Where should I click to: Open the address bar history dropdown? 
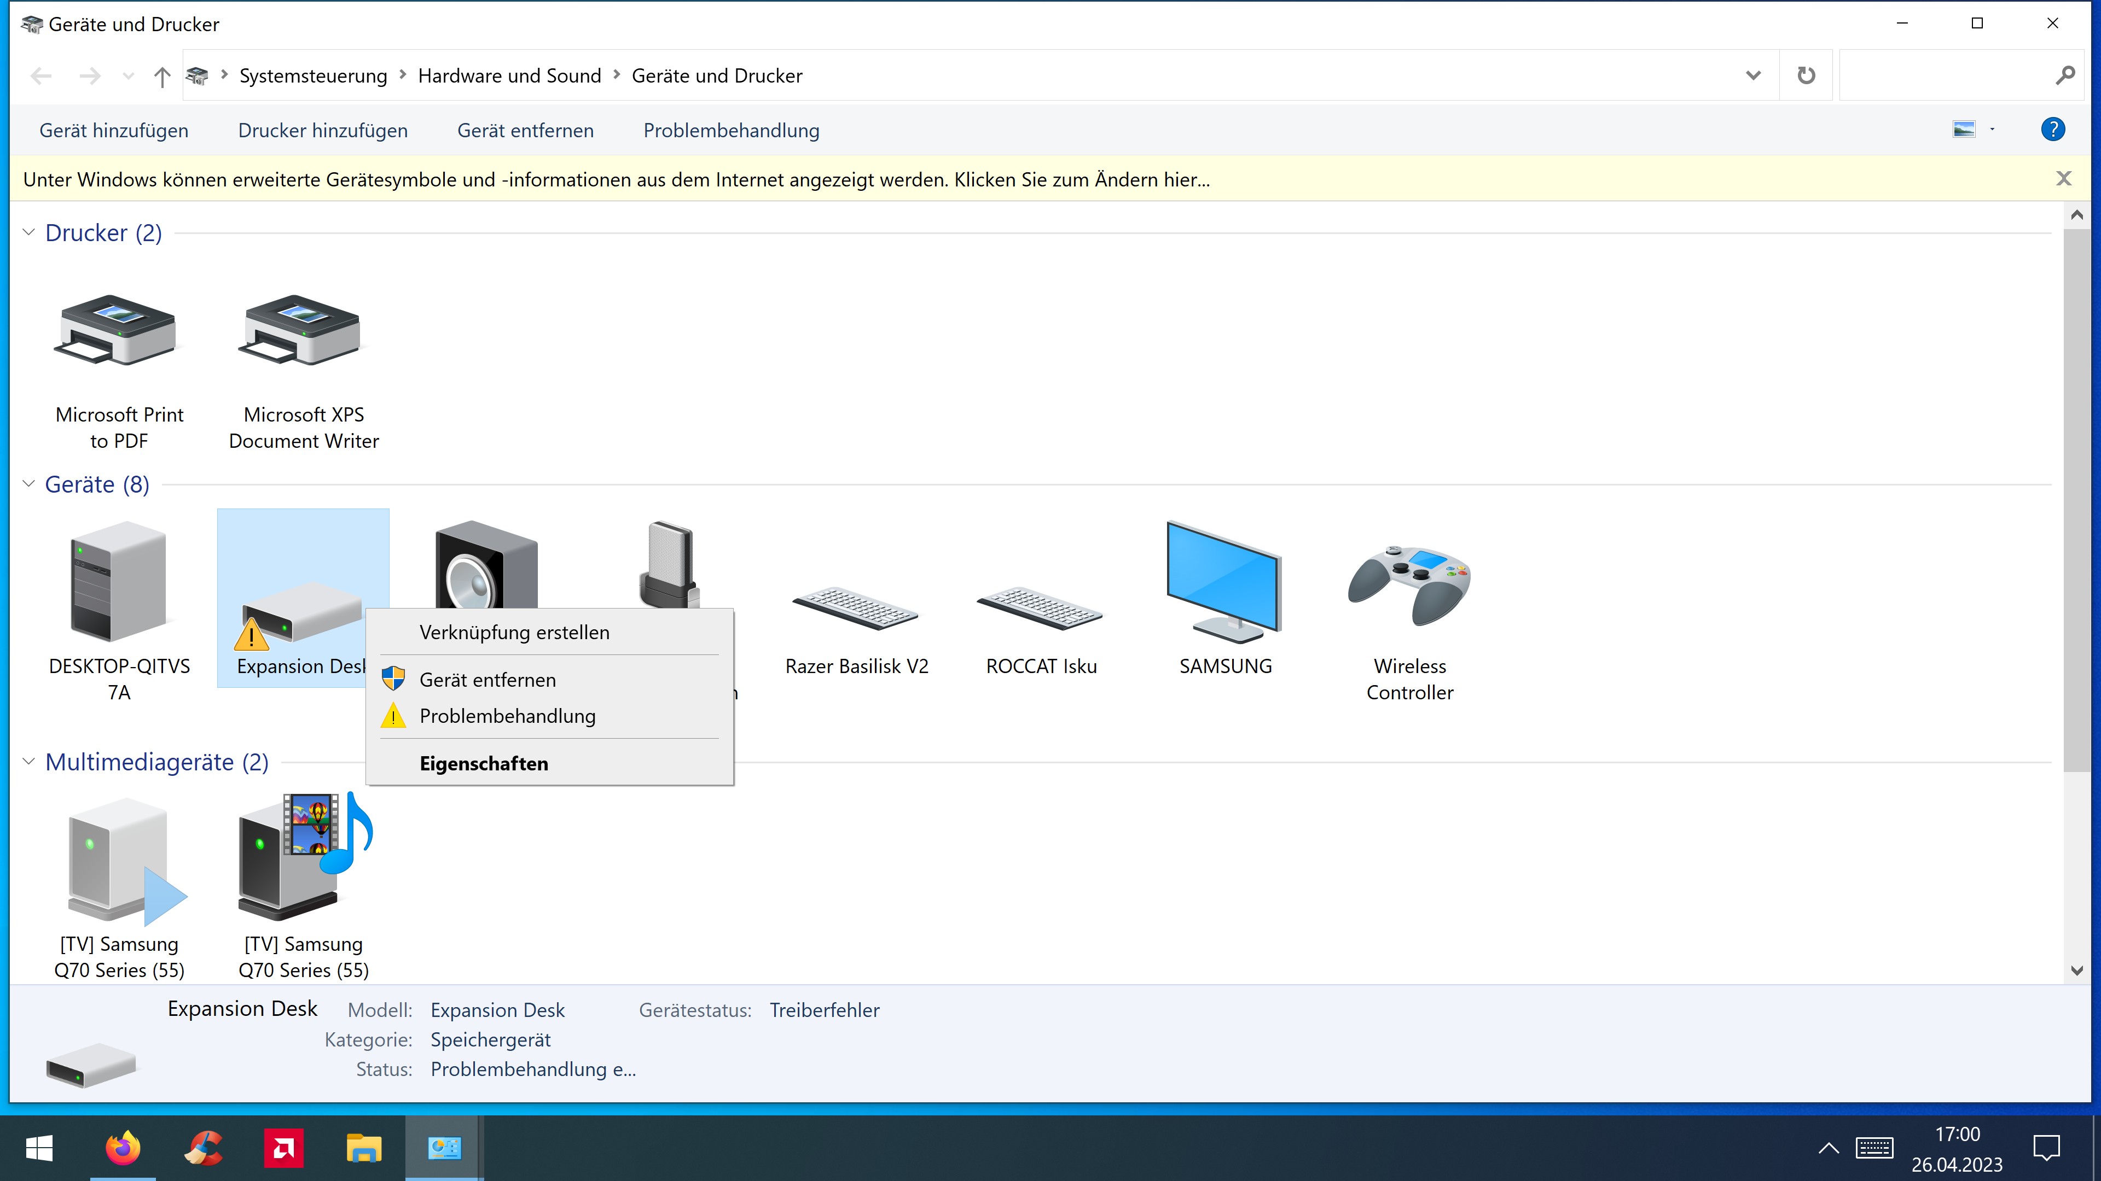(1752, 76)
